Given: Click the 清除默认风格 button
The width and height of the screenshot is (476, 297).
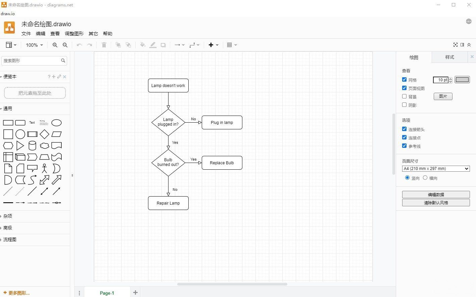Looking at the screenshot, I should 436,203.
